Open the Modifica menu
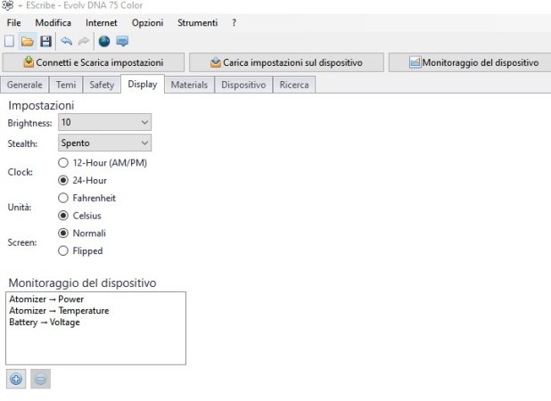551x401 pixels. [x=53, y=23]
